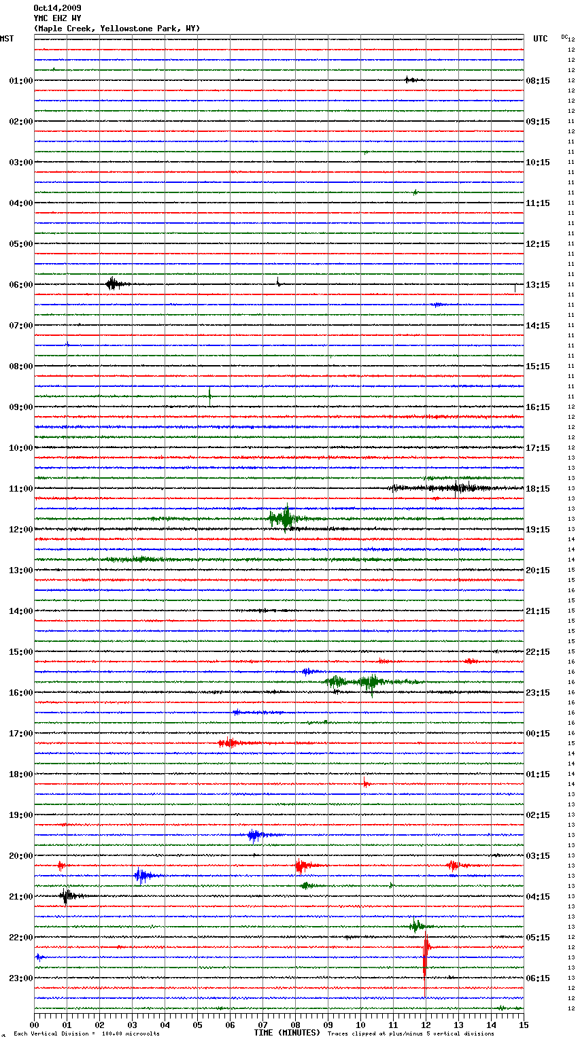Select the "20:00" MST time label
The height and width of the screenshot is (1043, 578).
[21, 856]
